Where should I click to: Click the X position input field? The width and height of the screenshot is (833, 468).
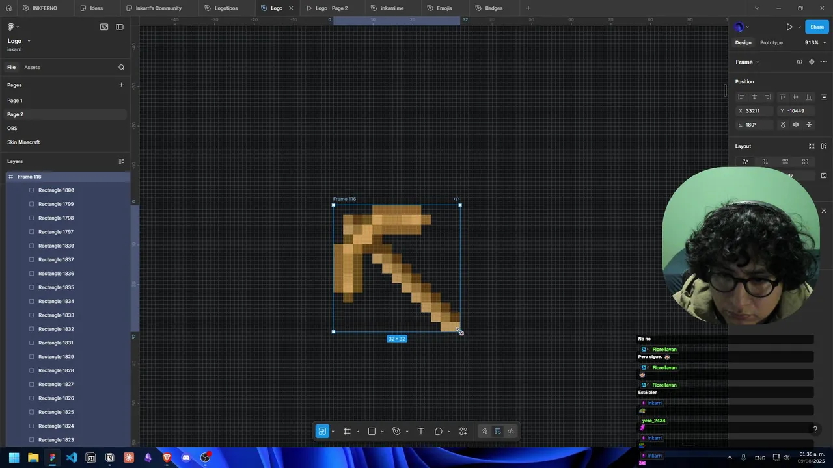pos(755,111)
